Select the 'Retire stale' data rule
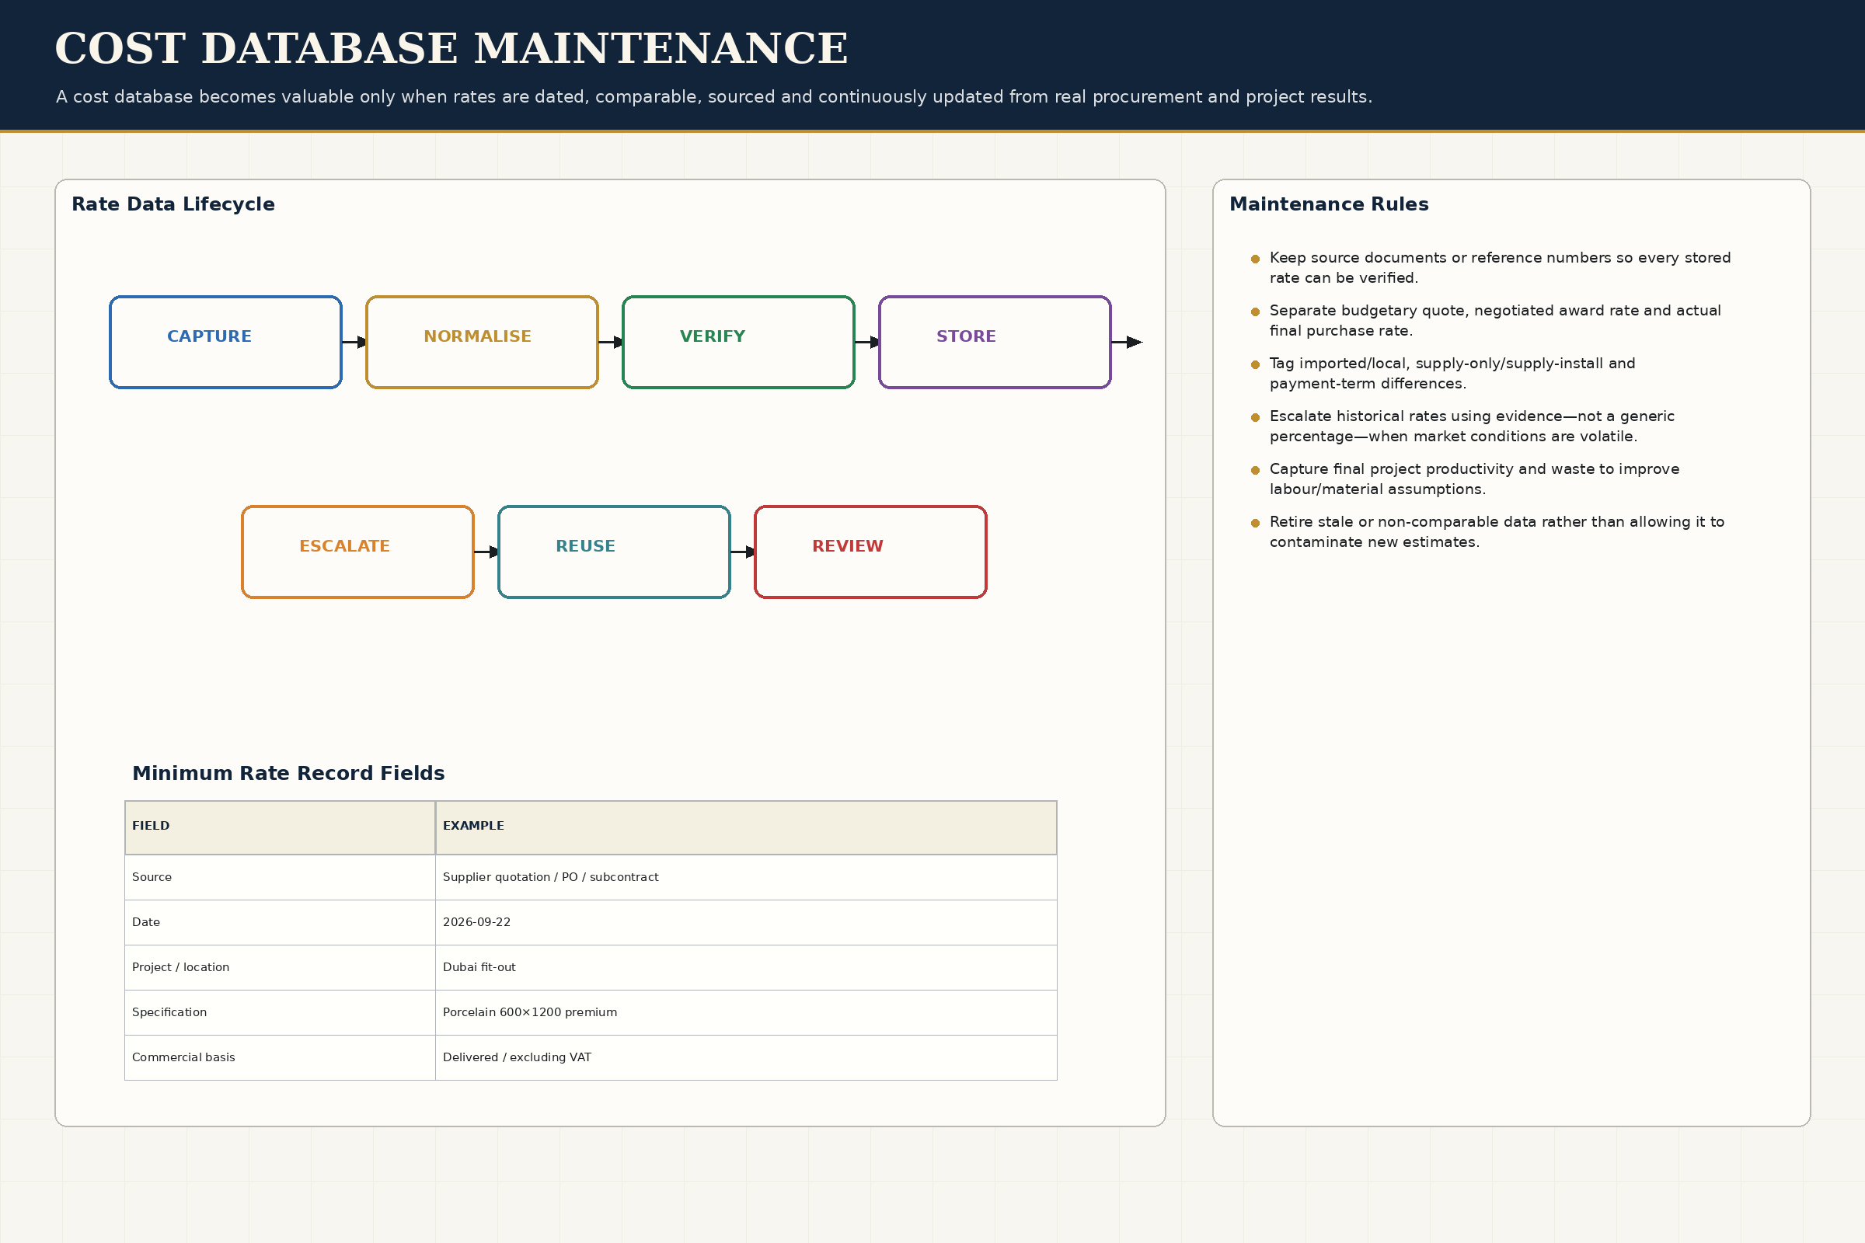Image resolution: width=1865 pixels, height=1243 pixels. tap(1487, 532)
